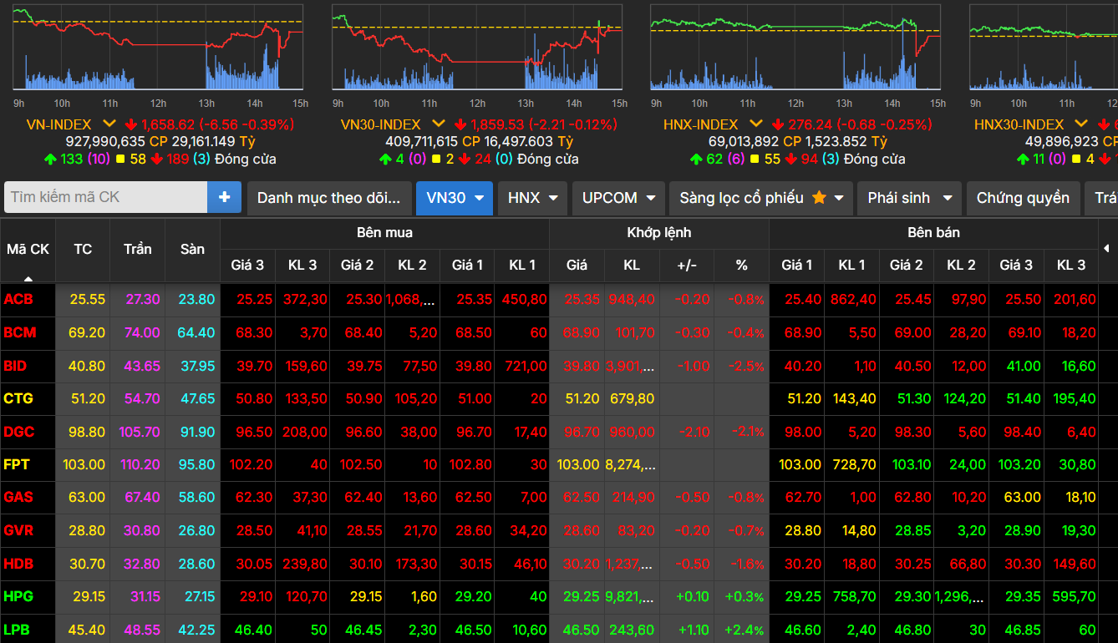Viewport: 1118px width, 643px height.
Task: Focus the Tìm kiếm mã CK search box
Action: [x=106, y=198]
